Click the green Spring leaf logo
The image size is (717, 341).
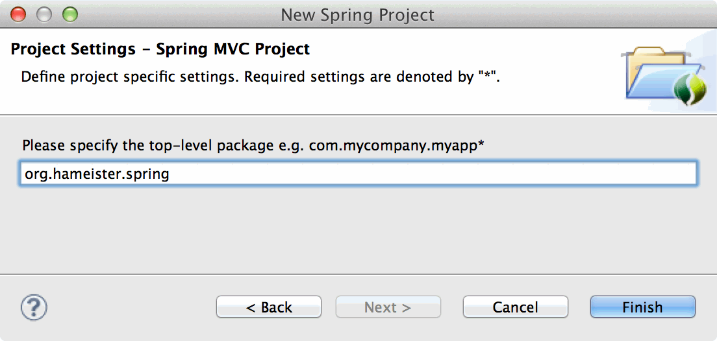point(688,88)
